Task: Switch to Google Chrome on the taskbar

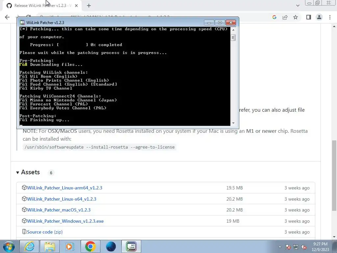Action: pos(90,246)
